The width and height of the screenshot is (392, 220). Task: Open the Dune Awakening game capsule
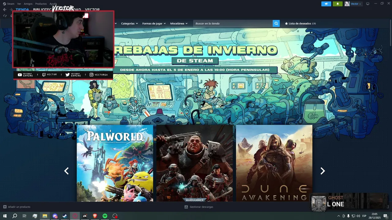pos(274,163)
